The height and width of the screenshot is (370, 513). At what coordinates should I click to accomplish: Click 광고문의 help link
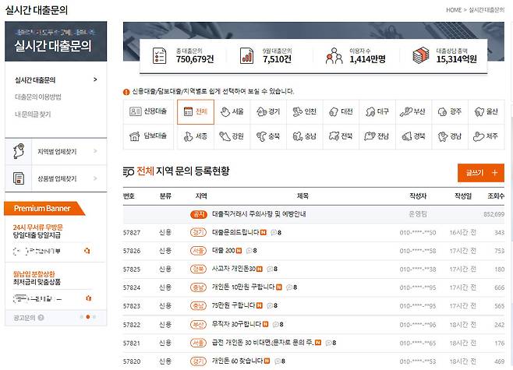coord(29,318)
